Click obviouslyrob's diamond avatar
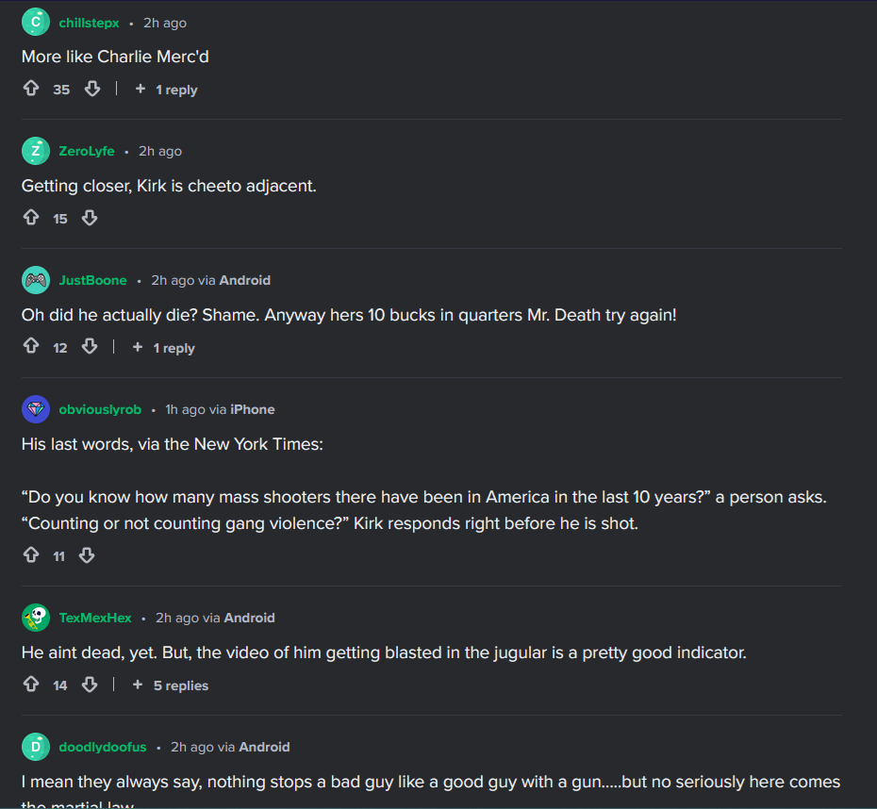The height and width of the screenshot is (809, 877). click(36, 409)
